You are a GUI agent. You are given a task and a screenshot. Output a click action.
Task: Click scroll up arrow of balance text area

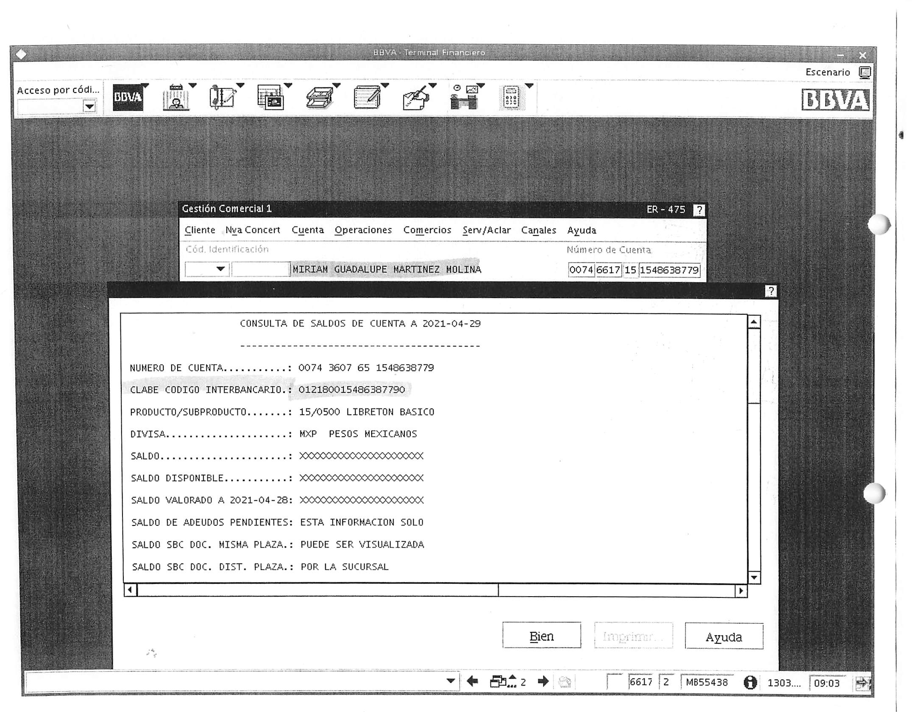(x=754, y=322)
